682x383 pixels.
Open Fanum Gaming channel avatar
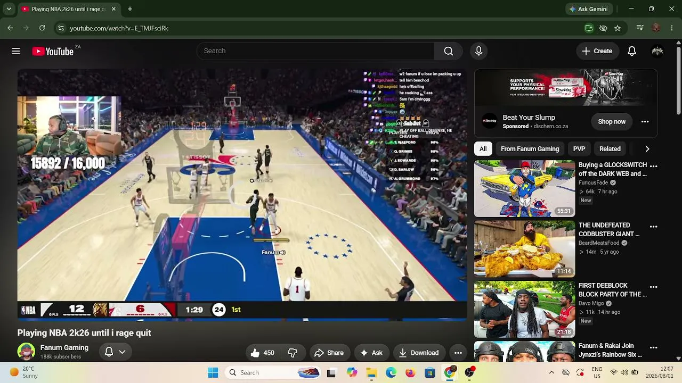point(26,352)
